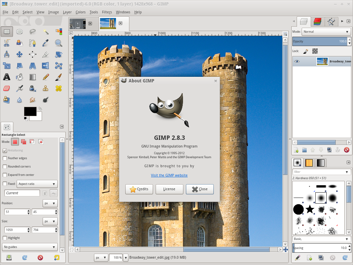Adjust the layer Opacity slider

point(320,41)
